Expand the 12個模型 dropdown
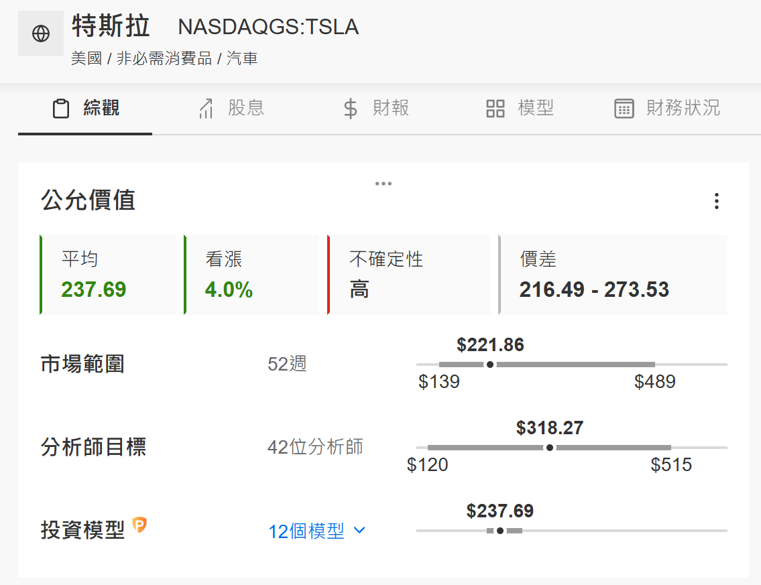This screenshot has width=761, height=585. [x=317, y=531]
